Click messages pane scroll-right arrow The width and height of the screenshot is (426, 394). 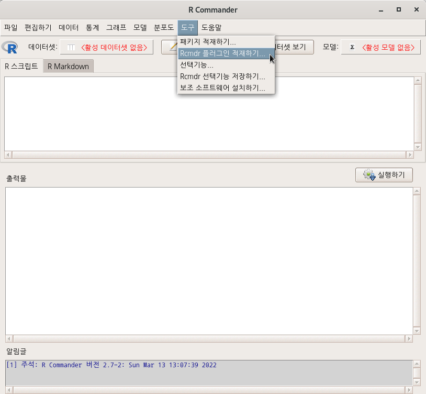pyautogui.click(x=409, y=390)
